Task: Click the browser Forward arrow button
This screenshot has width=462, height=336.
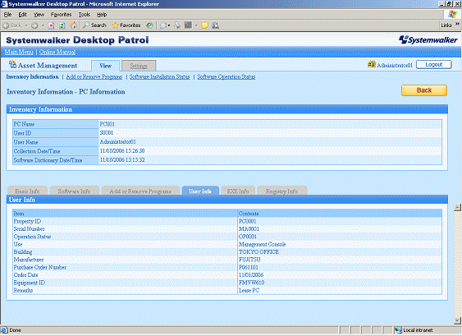Action: pyautogui.click(x=34, y=25)
